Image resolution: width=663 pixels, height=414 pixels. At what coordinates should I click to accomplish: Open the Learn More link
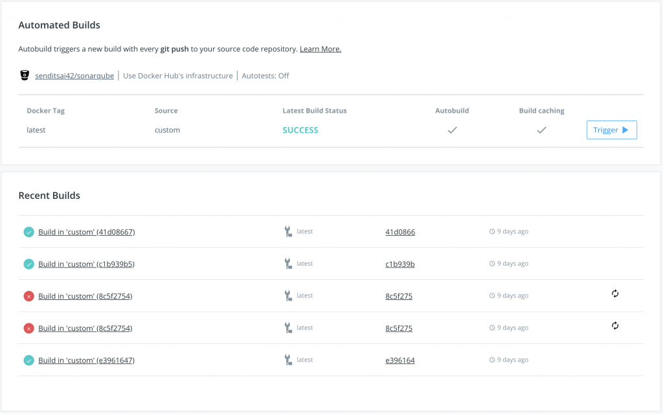tap(320, 49)
